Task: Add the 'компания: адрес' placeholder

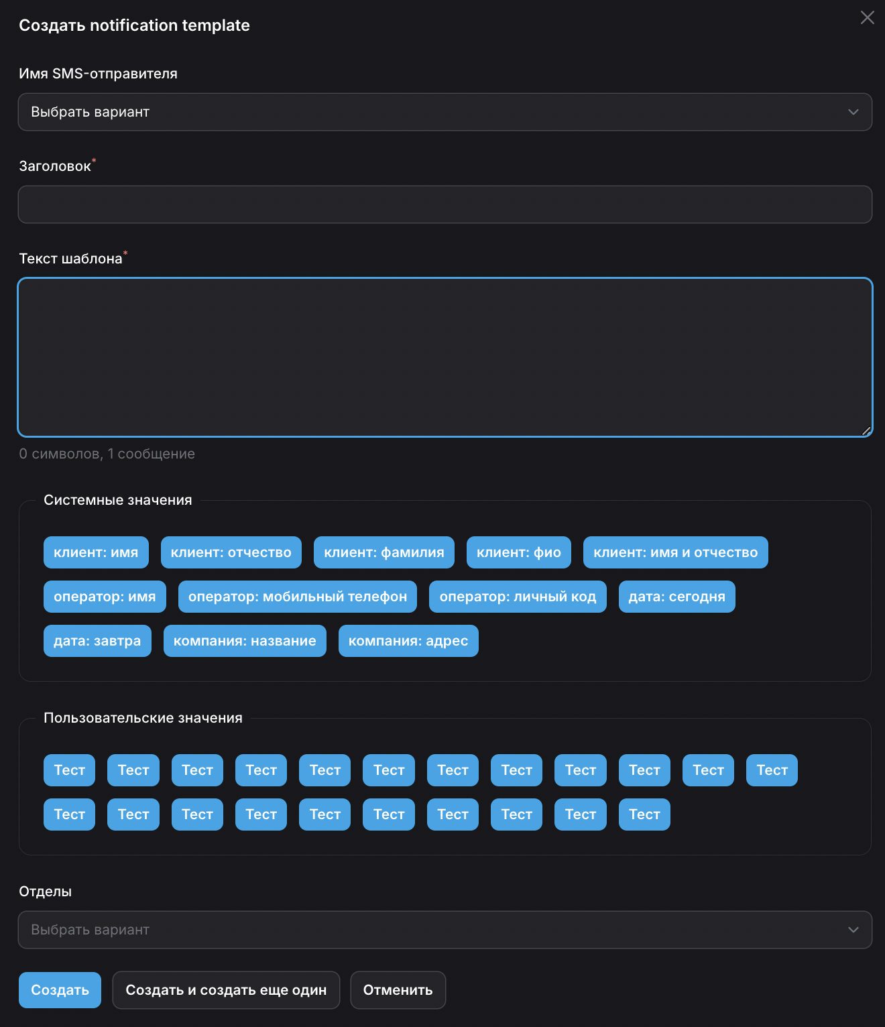Action: [408, 641]
